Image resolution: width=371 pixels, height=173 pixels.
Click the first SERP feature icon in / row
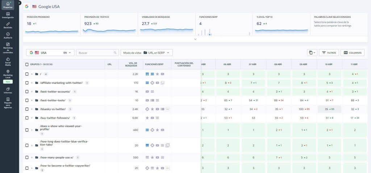(x=147, y=74)
